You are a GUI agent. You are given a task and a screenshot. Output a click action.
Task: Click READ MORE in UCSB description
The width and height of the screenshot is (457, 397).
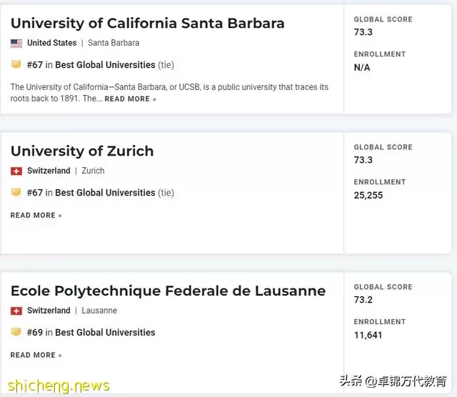(130, 99)
